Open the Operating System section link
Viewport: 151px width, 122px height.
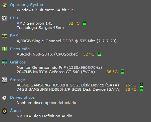[x=27, y=5]
